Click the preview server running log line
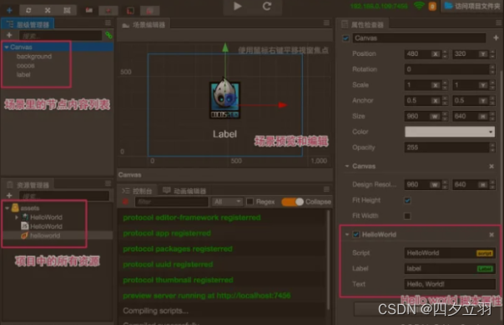The image size is (504, 325). 207,296
